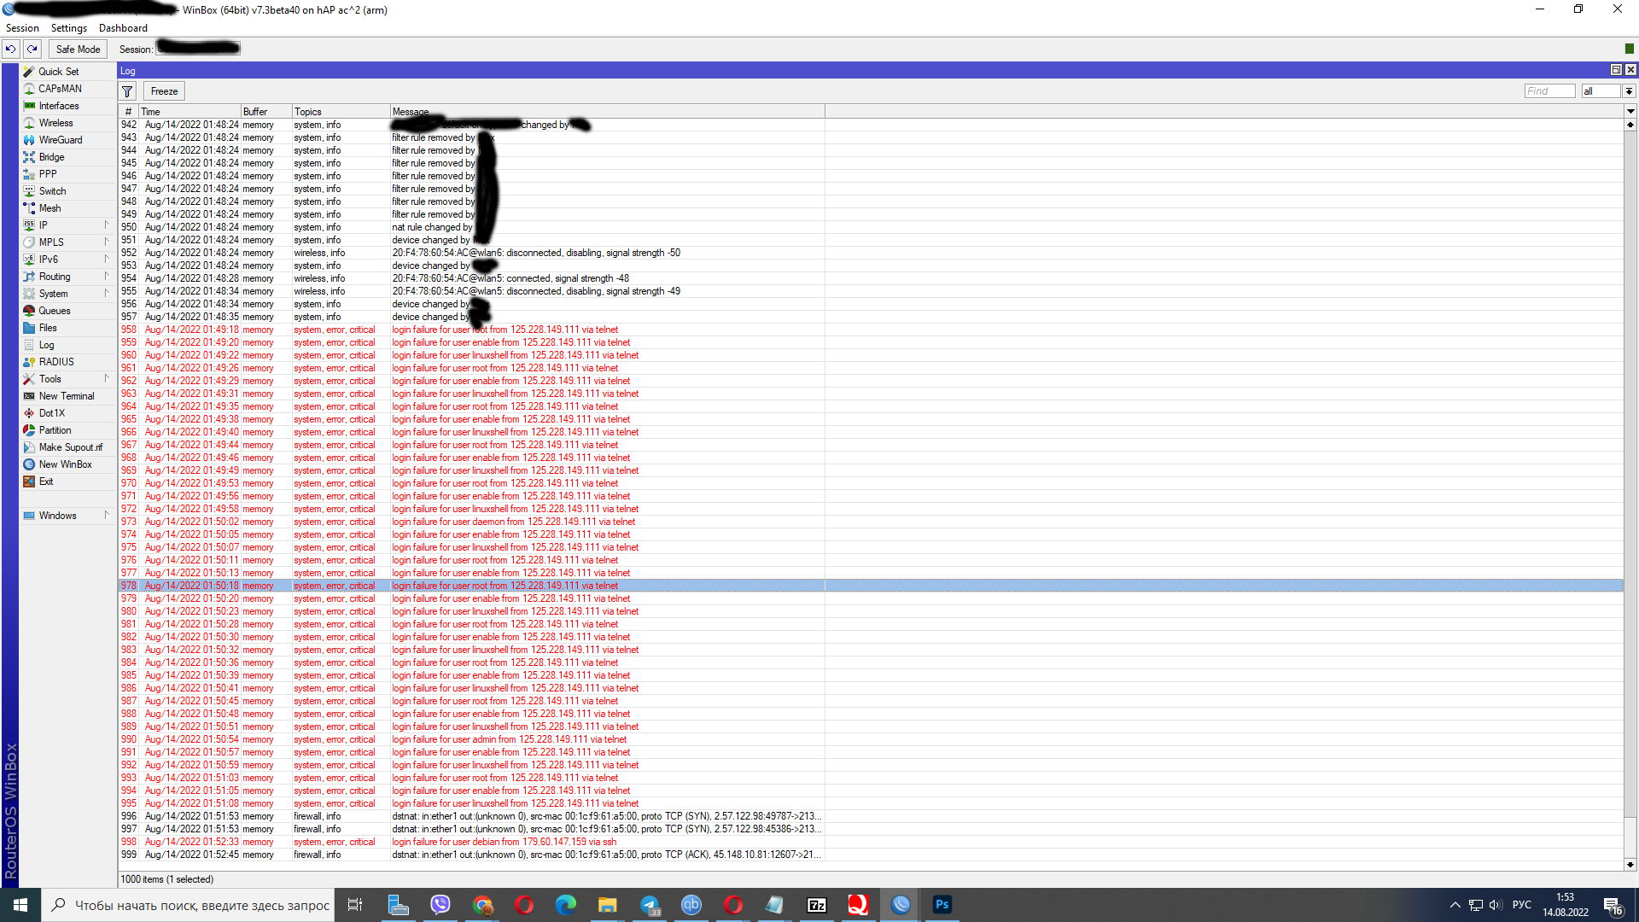Open the Wireless menu icon in sidebar
The image size is (1639, 922).
pyautogui.click(x=29, y=123)
